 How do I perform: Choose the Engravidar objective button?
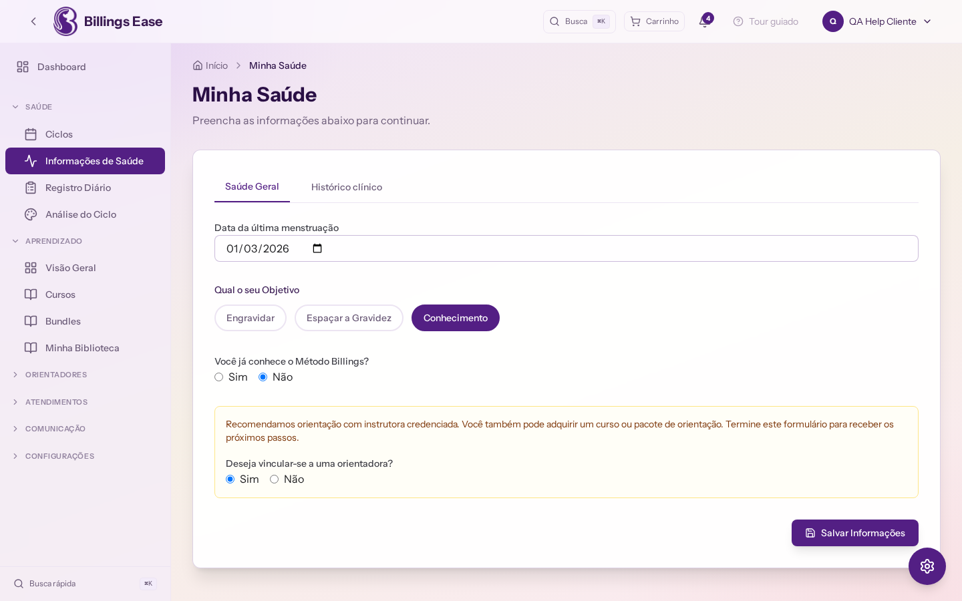tap(251, 318)
